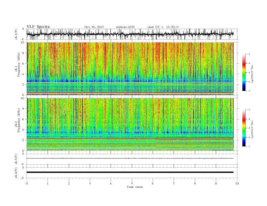Click the "Oct. 30, 2013" date text
Screen dimensions: 267x206
(x=94, y=27)
